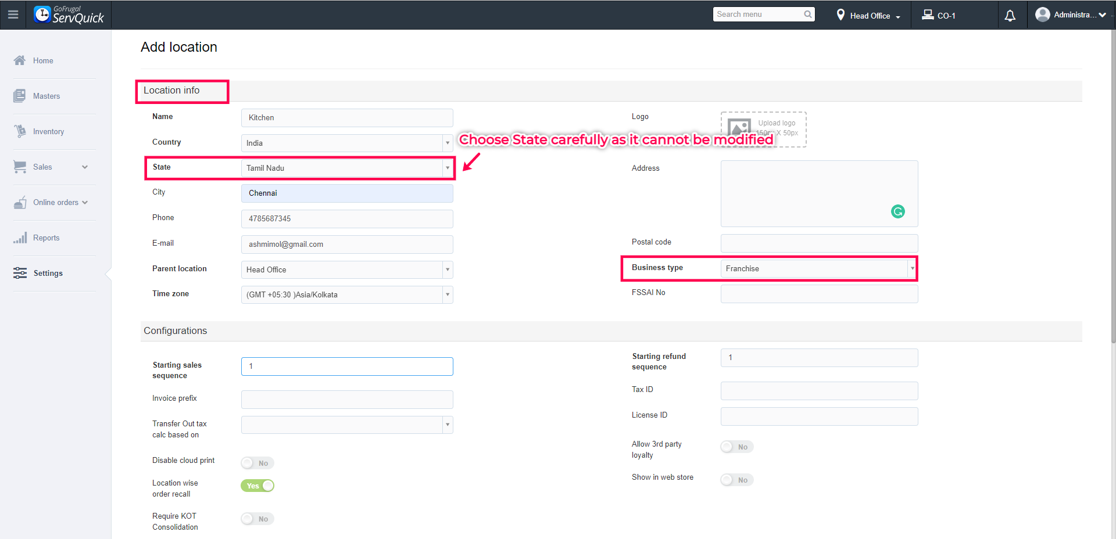Click the Name field containing Kitchen
This screenshot has width=1116, height=539.
[x=347, y=117]
